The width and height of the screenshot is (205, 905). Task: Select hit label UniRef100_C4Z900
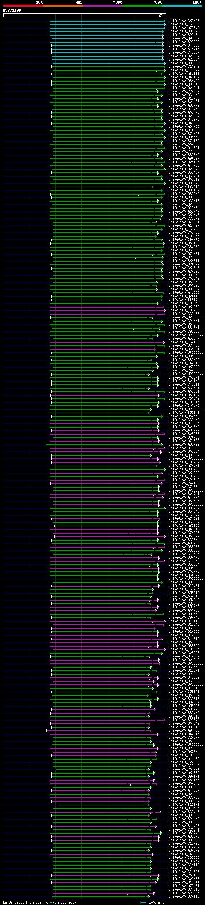click(x=184, y=370)
